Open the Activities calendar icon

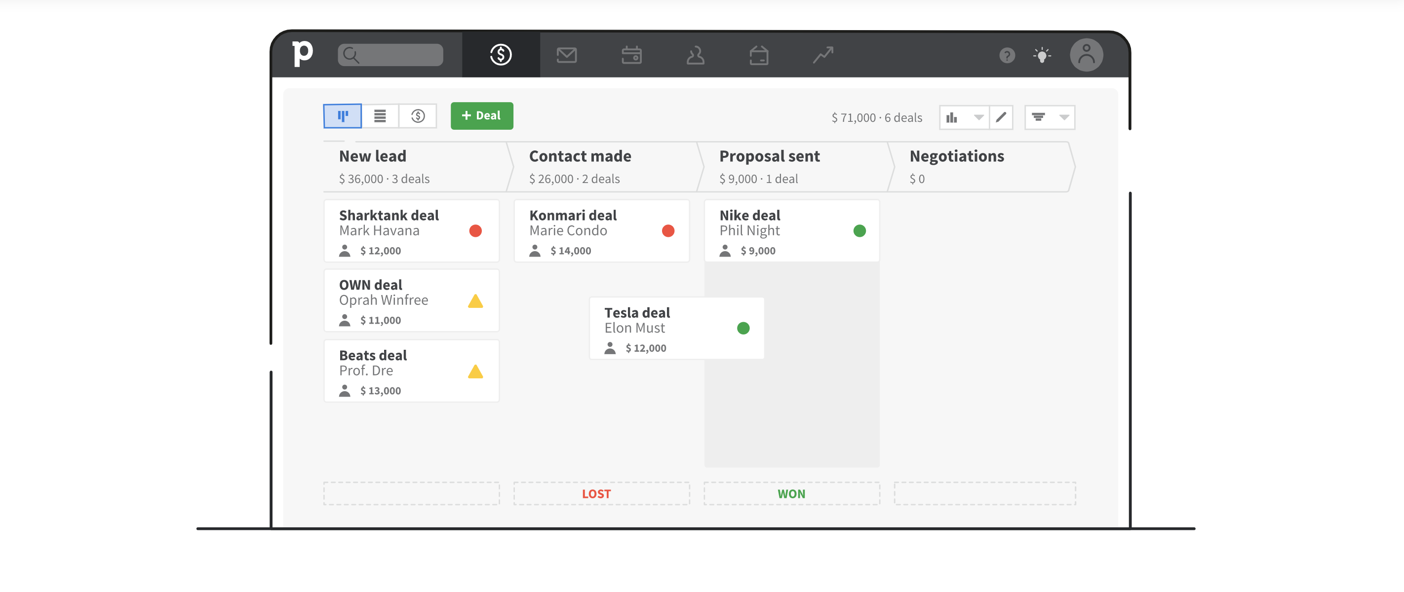(x=631, y=55)
